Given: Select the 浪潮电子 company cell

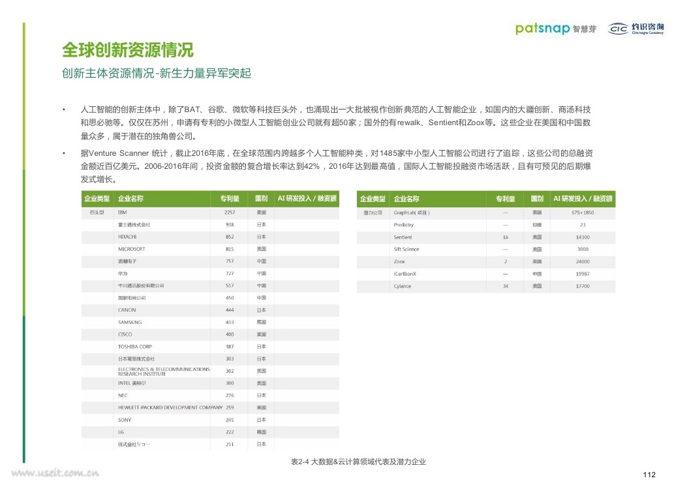Looking at the screenshot, I should pos(127,261).
